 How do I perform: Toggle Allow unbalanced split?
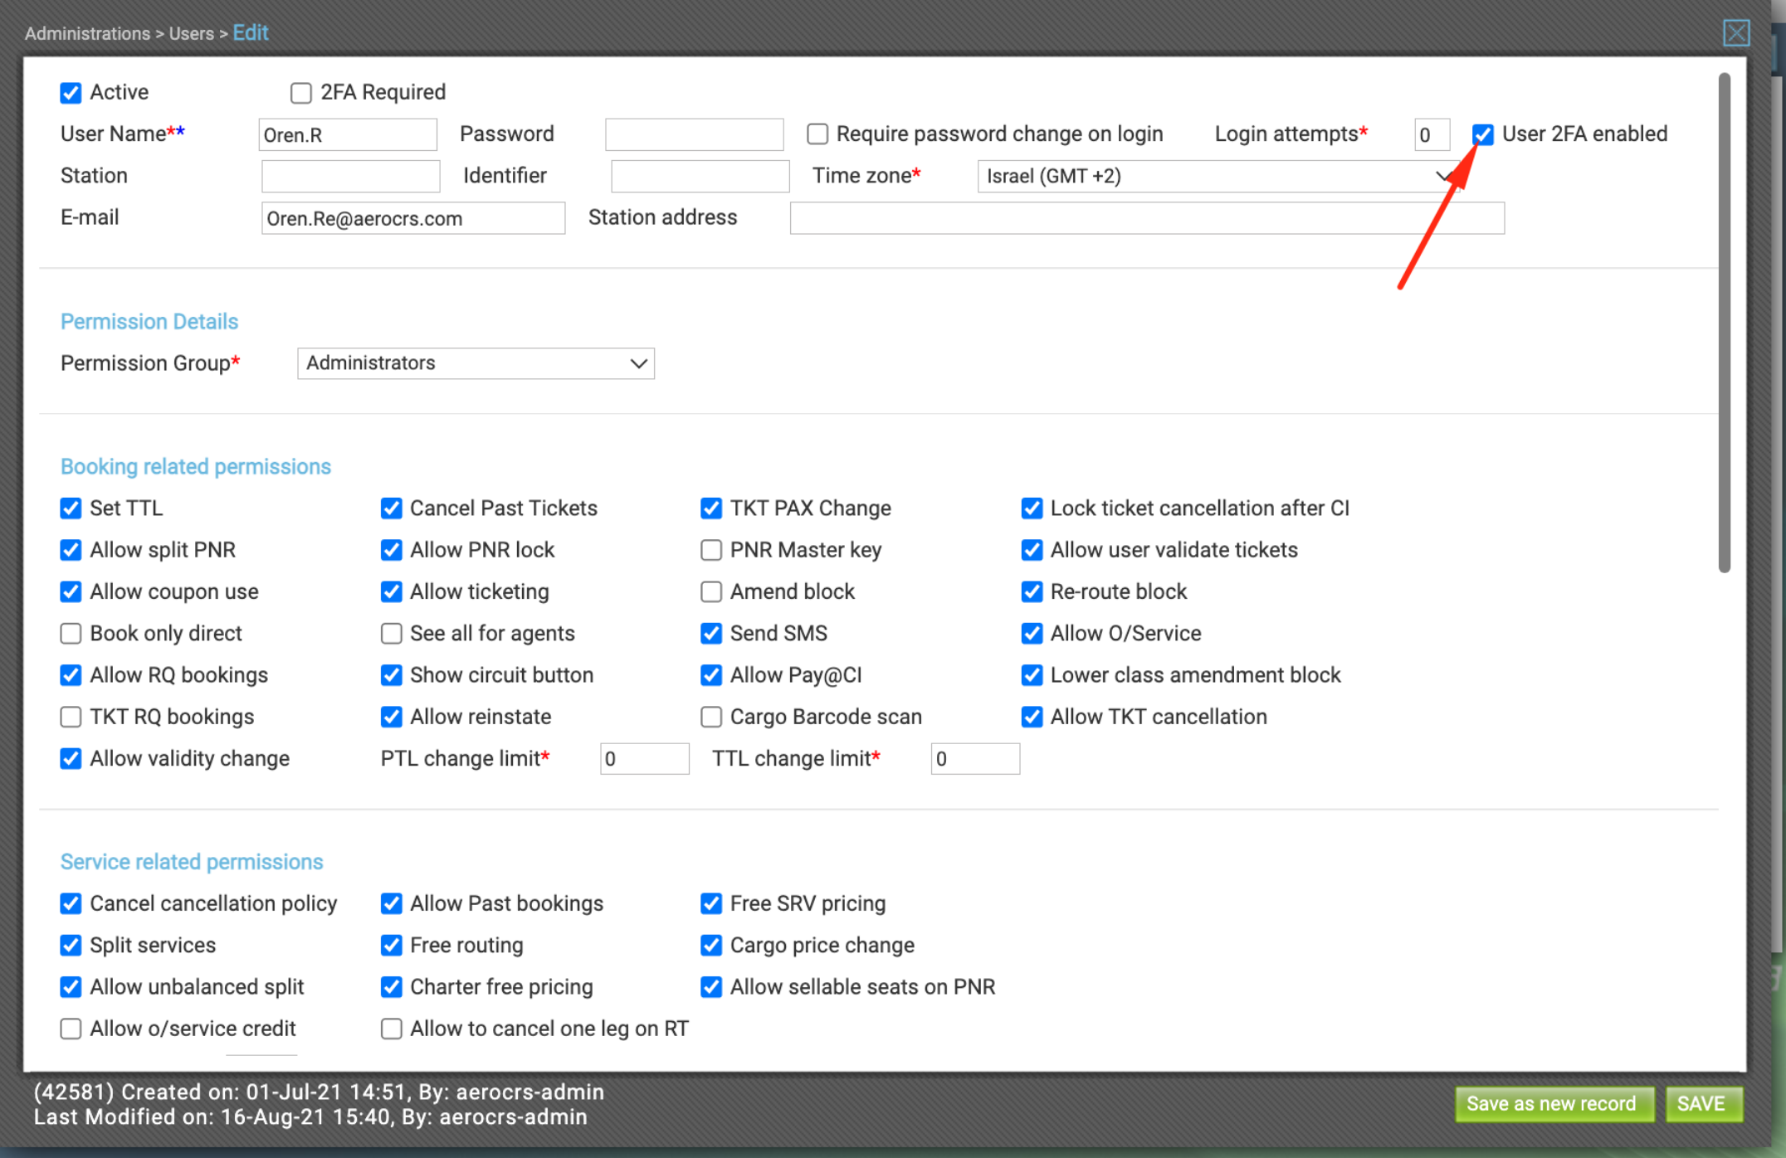pos(71,987)
